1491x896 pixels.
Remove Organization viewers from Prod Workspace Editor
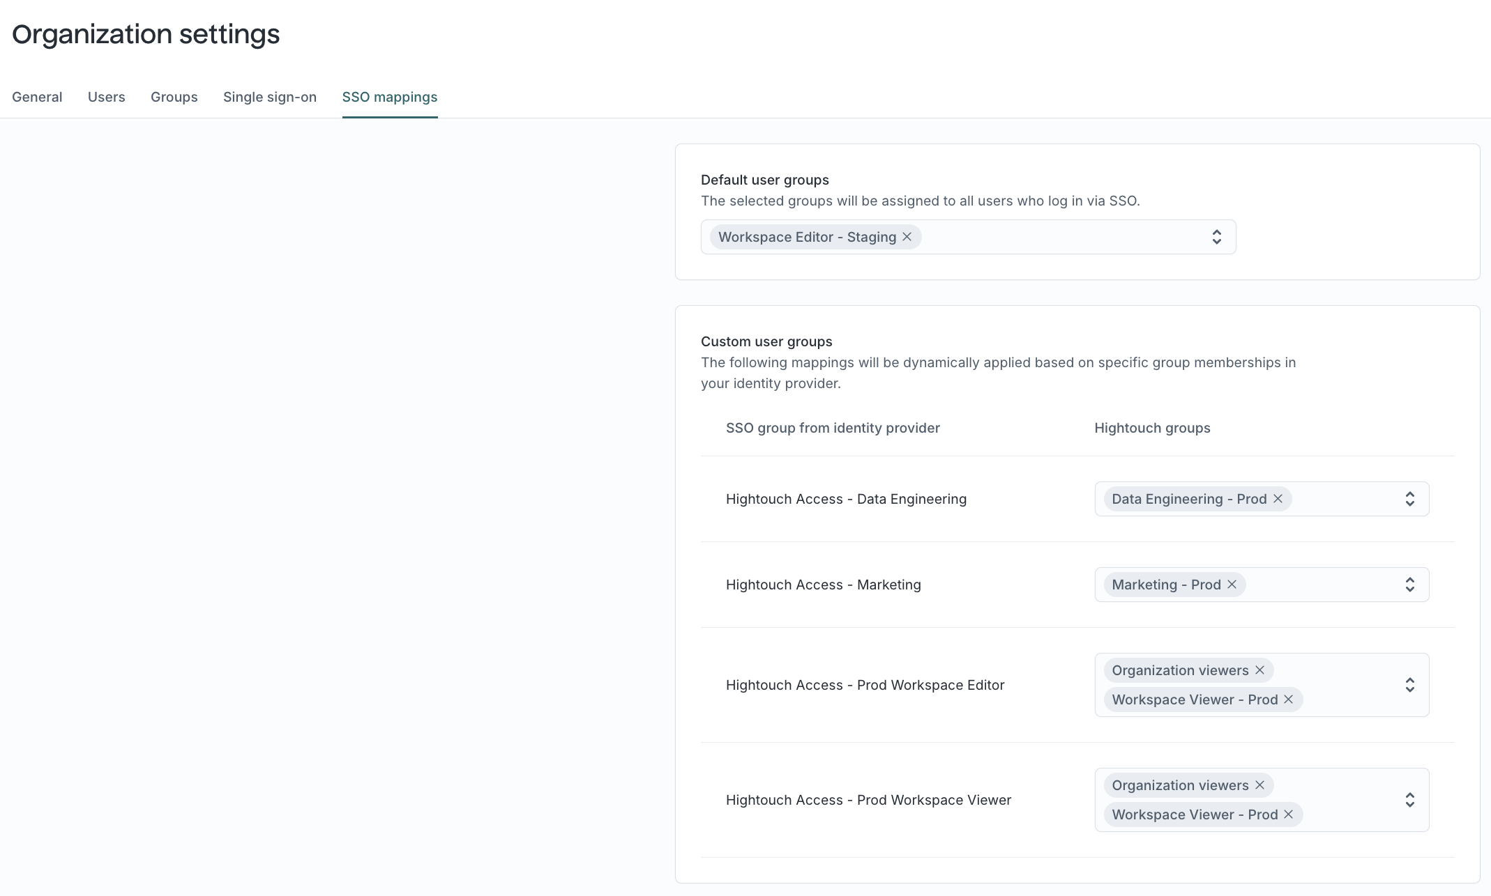(1259, 670)
